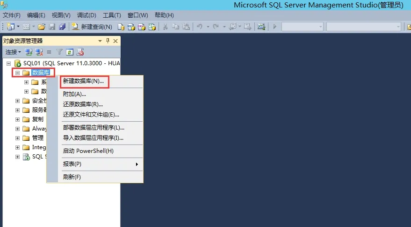The image size is (411, 227).
Task: Collapse the 数据库 folder node
Action: tap(18, 73)
